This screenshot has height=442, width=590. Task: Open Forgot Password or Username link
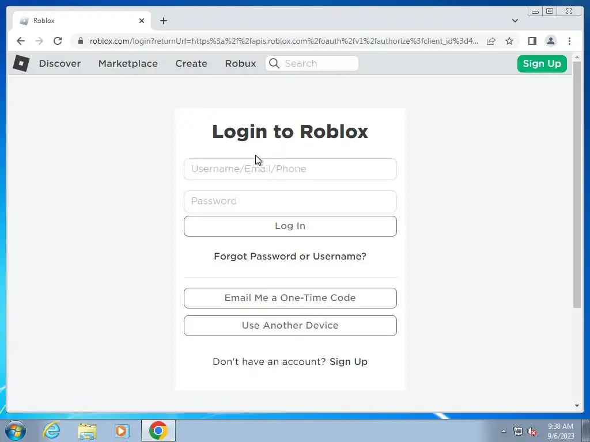click(290, 256)
